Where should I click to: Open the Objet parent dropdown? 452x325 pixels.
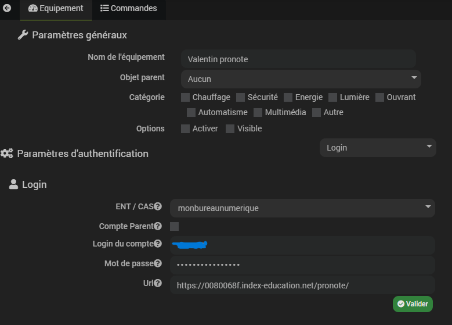click(x=301, y=78)
